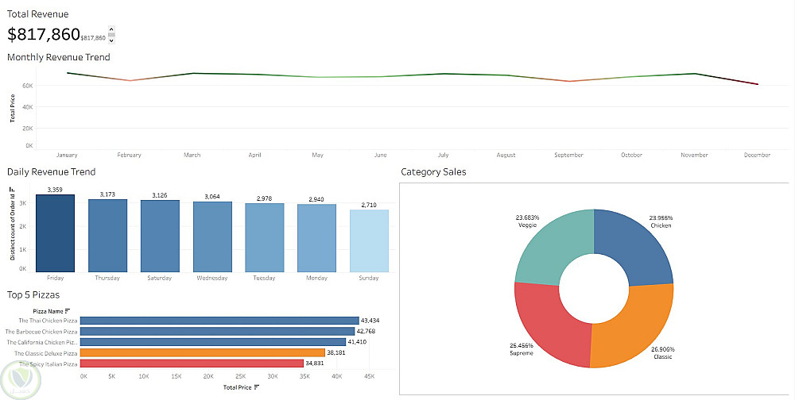The height and width of the screenshot is (400, 795).
Task: Click the September label on the monthly axis
Action: point(569,155)
